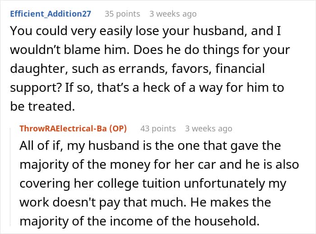Viewport: 316px width, 234px height.
Task: Click timestamp on the OP's reply
Action: coord(209,128)
